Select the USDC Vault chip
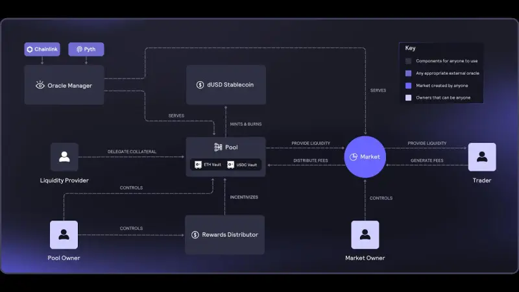The height and width of the screenshot is (292, 519). 243,165
